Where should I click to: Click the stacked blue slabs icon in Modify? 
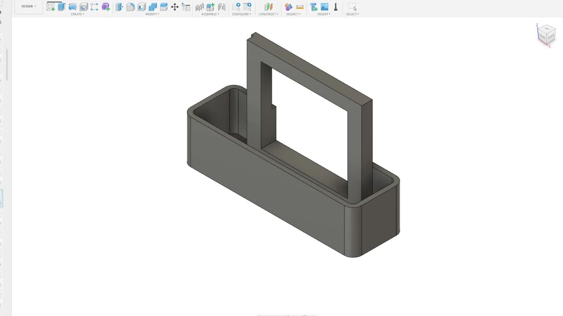pos(164,7)
